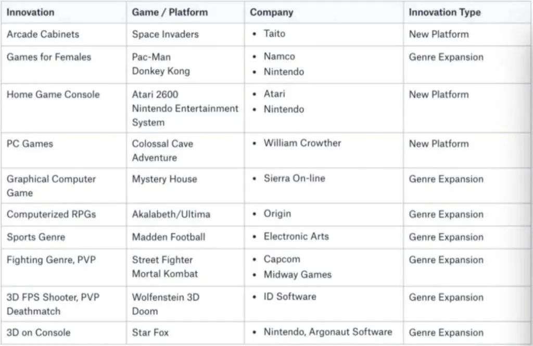This screenshot has width=533, height=346.
Task: Click the Space Invaders cell
Action: [165, 34]
